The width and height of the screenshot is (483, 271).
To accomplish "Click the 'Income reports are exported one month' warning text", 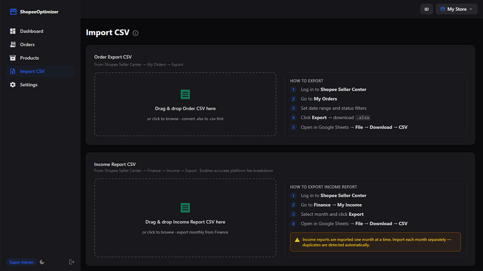I will [x=377, y=242].
